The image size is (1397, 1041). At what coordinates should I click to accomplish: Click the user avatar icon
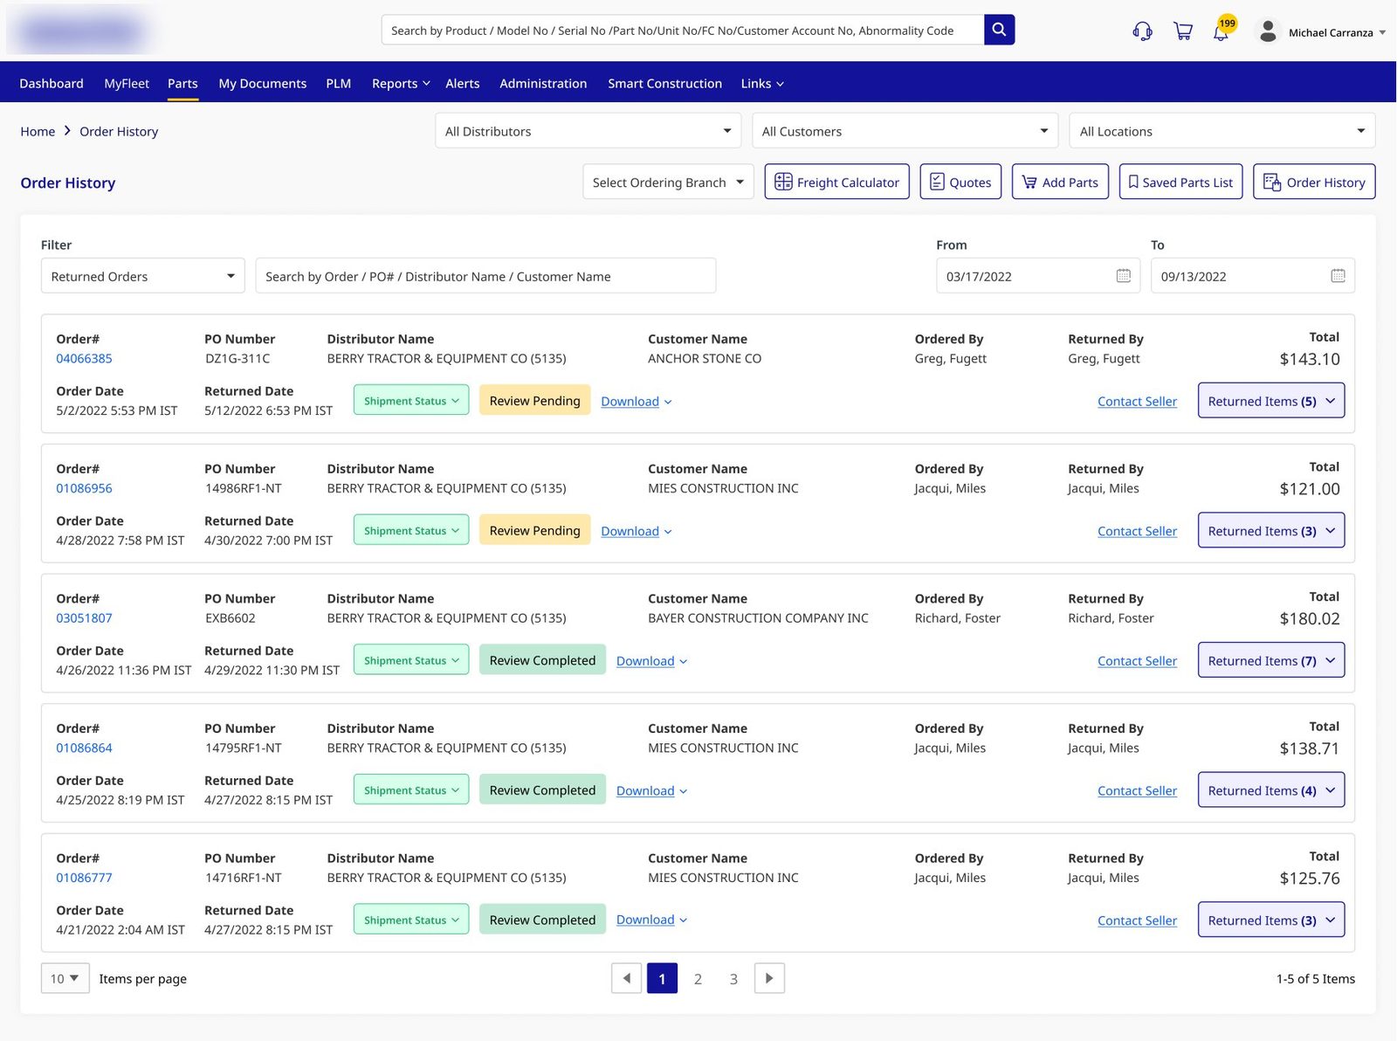pyautogui.click(x=1268, y=32)
